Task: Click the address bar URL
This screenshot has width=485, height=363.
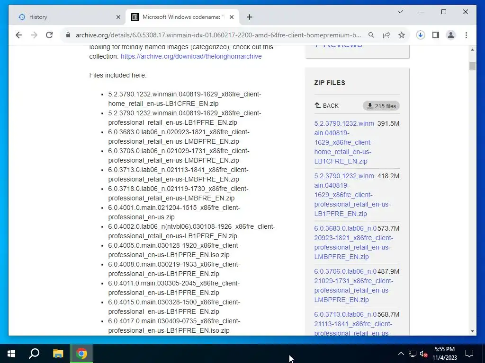Action: pos(218,35)
